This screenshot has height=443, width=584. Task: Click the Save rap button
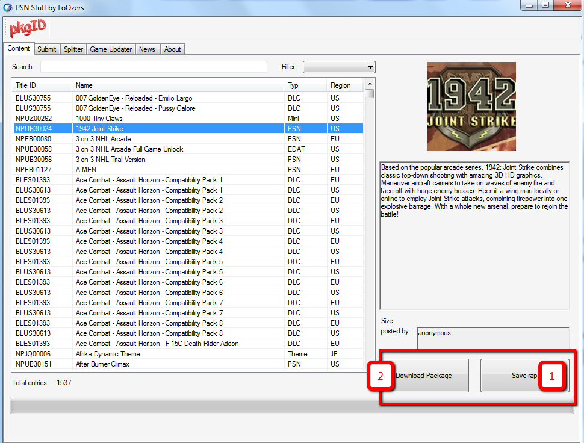coord(524,376)
